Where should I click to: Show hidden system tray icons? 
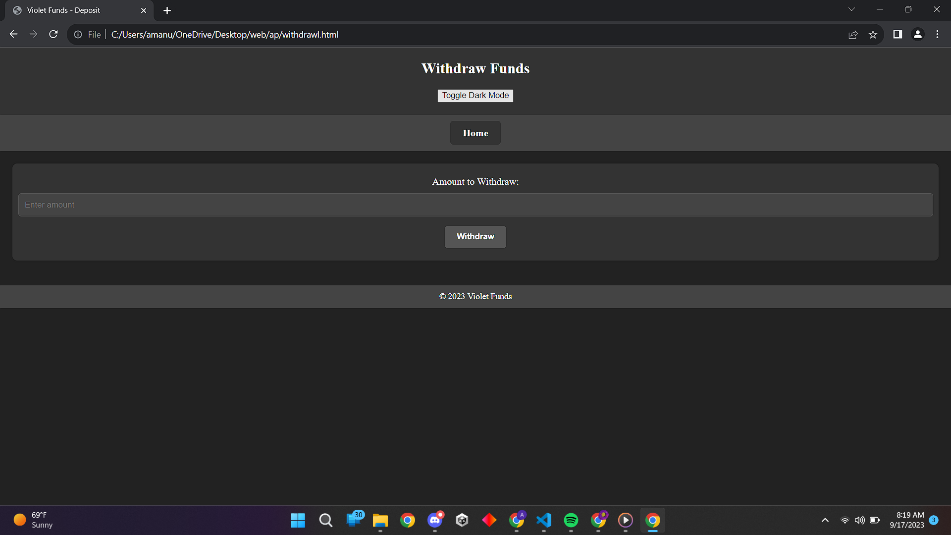(x=825, y=520)
